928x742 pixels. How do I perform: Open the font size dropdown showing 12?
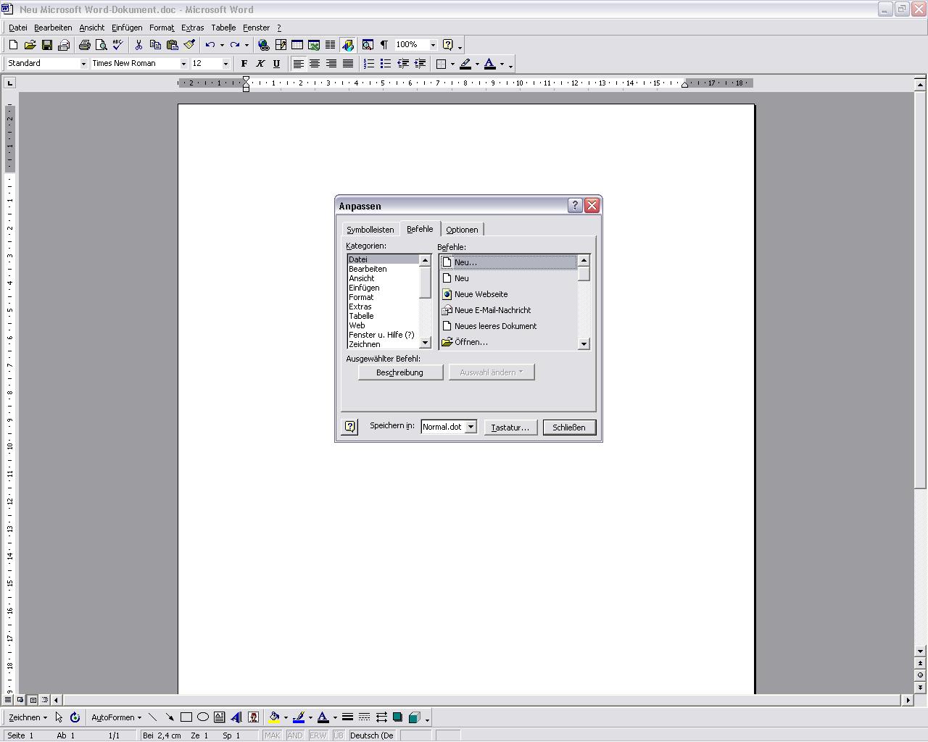[x=225, y=64]
